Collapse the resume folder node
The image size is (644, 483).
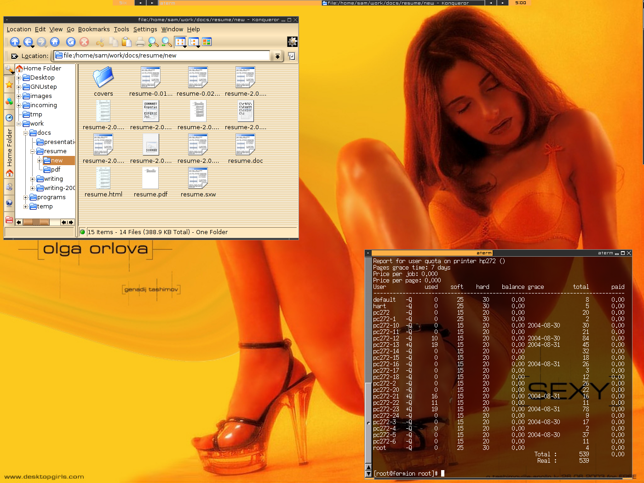33,151
